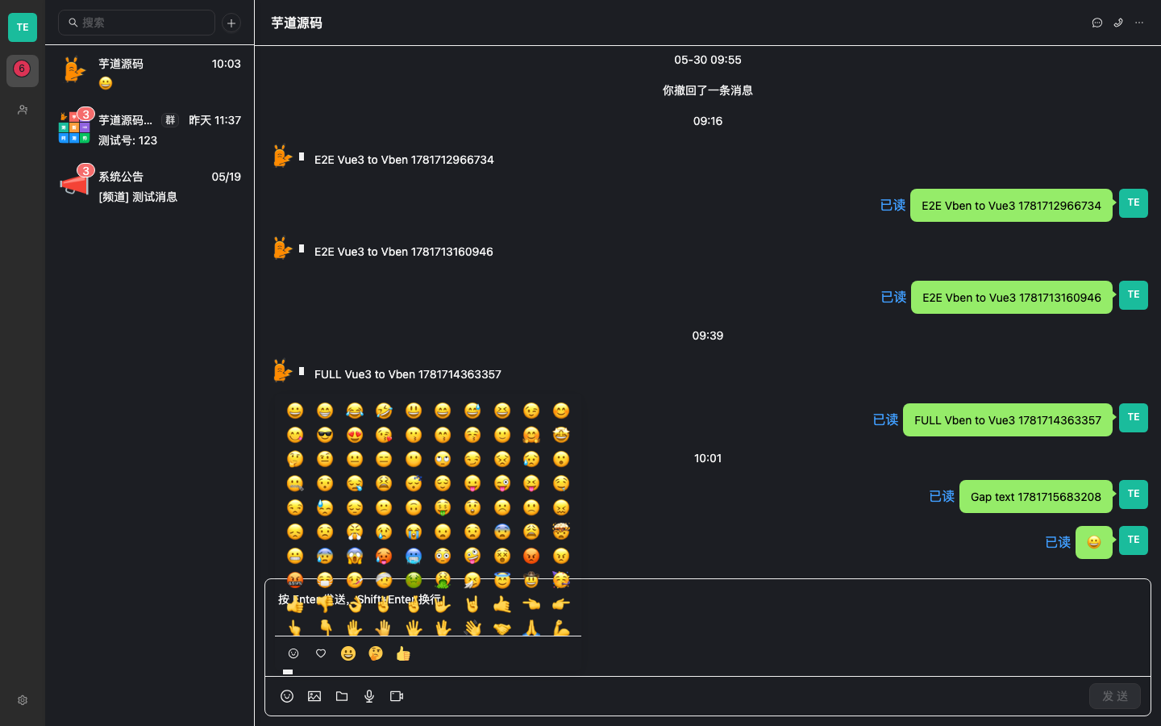Image resolution: width=1161 pixels, height=726 pixels.
Task: Open the contacts icon in the left sidebar
Action: 23,110
